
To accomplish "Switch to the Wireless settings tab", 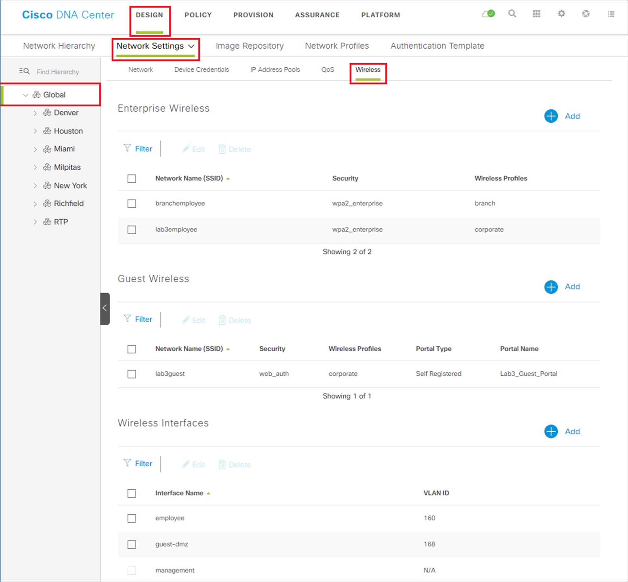I will click(368, 70).
